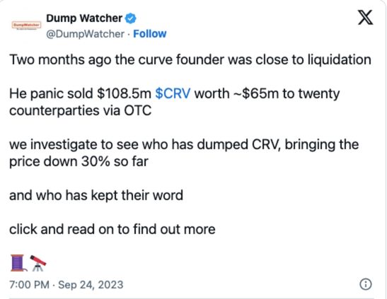Screen dimensions: 387x299
Task: Click the telescope emoji
Action: click(x=38, y=263)
